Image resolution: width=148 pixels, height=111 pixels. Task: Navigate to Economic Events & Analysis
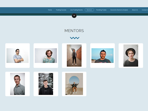coord(119,10)
